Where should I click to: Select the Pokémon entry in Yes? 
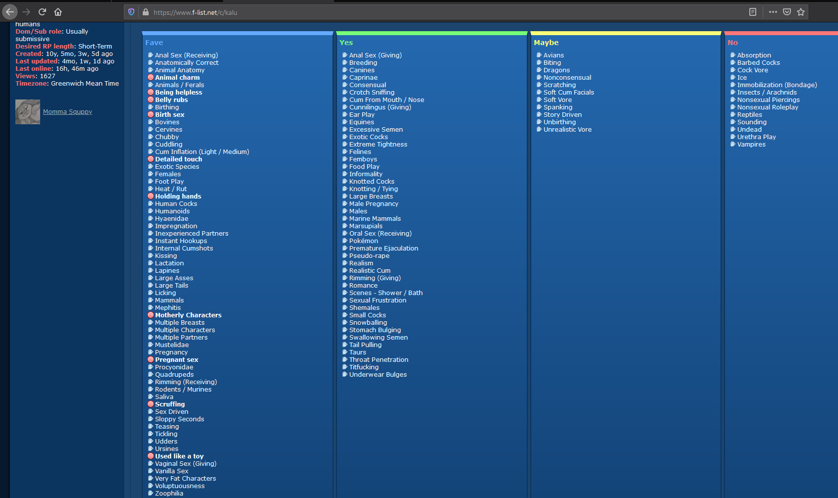coord(364,241)
